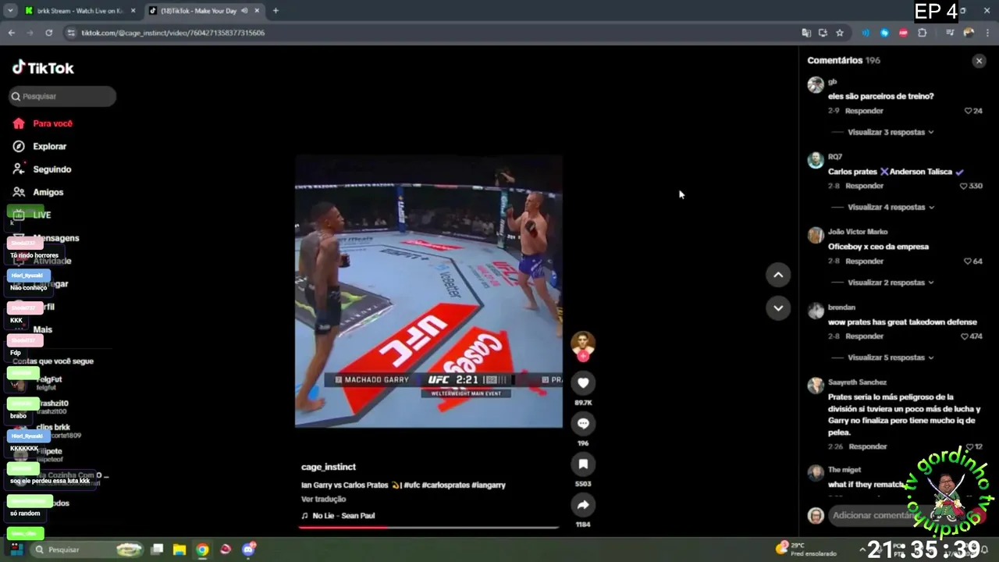Like gb's comment about parceiros de treino
The width and height of the screenshot is (999, 562).
(968, 111)
